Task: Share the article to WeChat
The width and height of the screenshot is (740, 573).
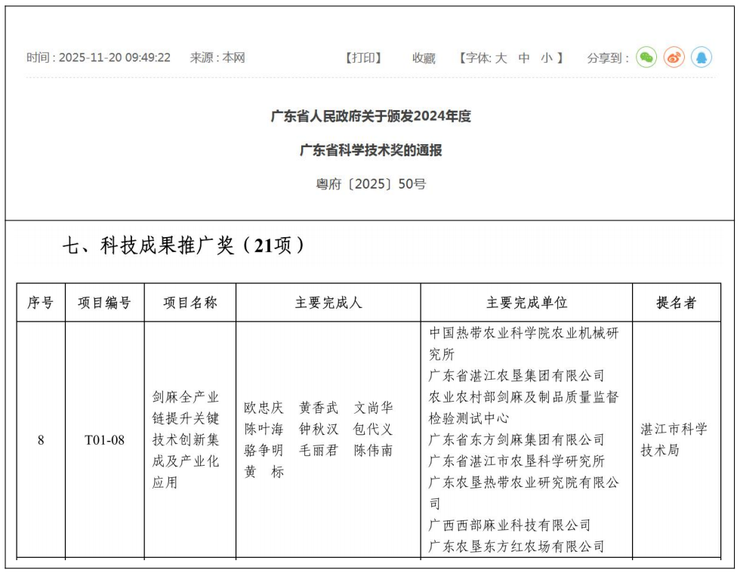Action: pos(646,57)
